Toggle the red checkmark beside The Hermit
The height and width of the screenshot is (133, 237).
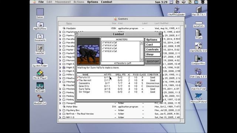[78, 80]
